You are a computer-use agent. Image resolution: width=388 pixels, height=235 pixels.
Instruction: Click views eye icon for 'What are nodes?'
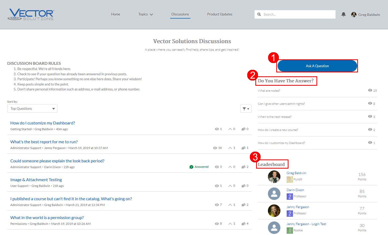[x=370, y=90]
